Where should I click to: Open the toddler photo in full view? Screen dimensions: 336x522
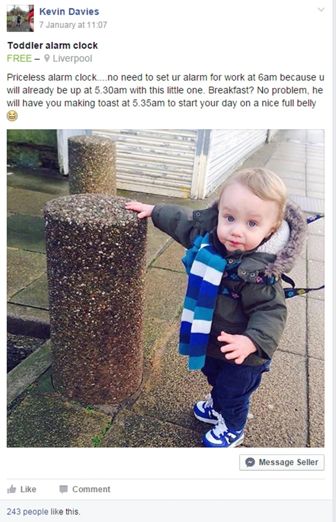point(165,288)
